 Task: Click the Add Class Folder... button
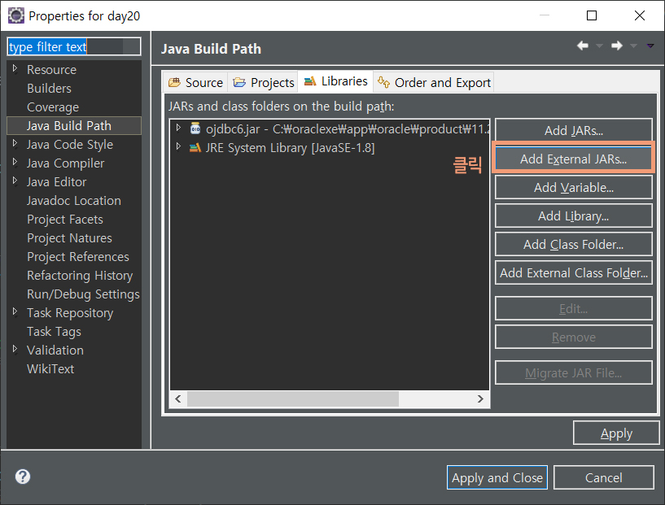pyautogui.click(x=573, y=245)
